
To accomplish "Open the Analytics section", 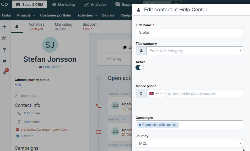I will 95,4.
